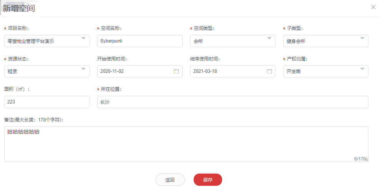Open calendar icon for 结束使用时间
Screen dimensions: 380x195
(269, 71)
